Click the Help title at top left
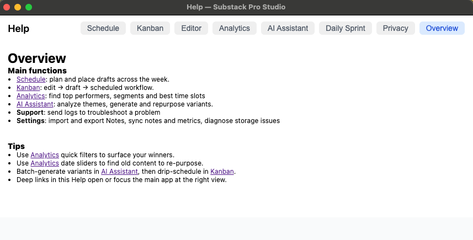473x240 pixels. [18, 29]
